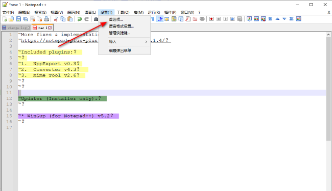Toggle the gray monitoring eye icon
The width and height of the screenshot is (332, 191).
202,19
